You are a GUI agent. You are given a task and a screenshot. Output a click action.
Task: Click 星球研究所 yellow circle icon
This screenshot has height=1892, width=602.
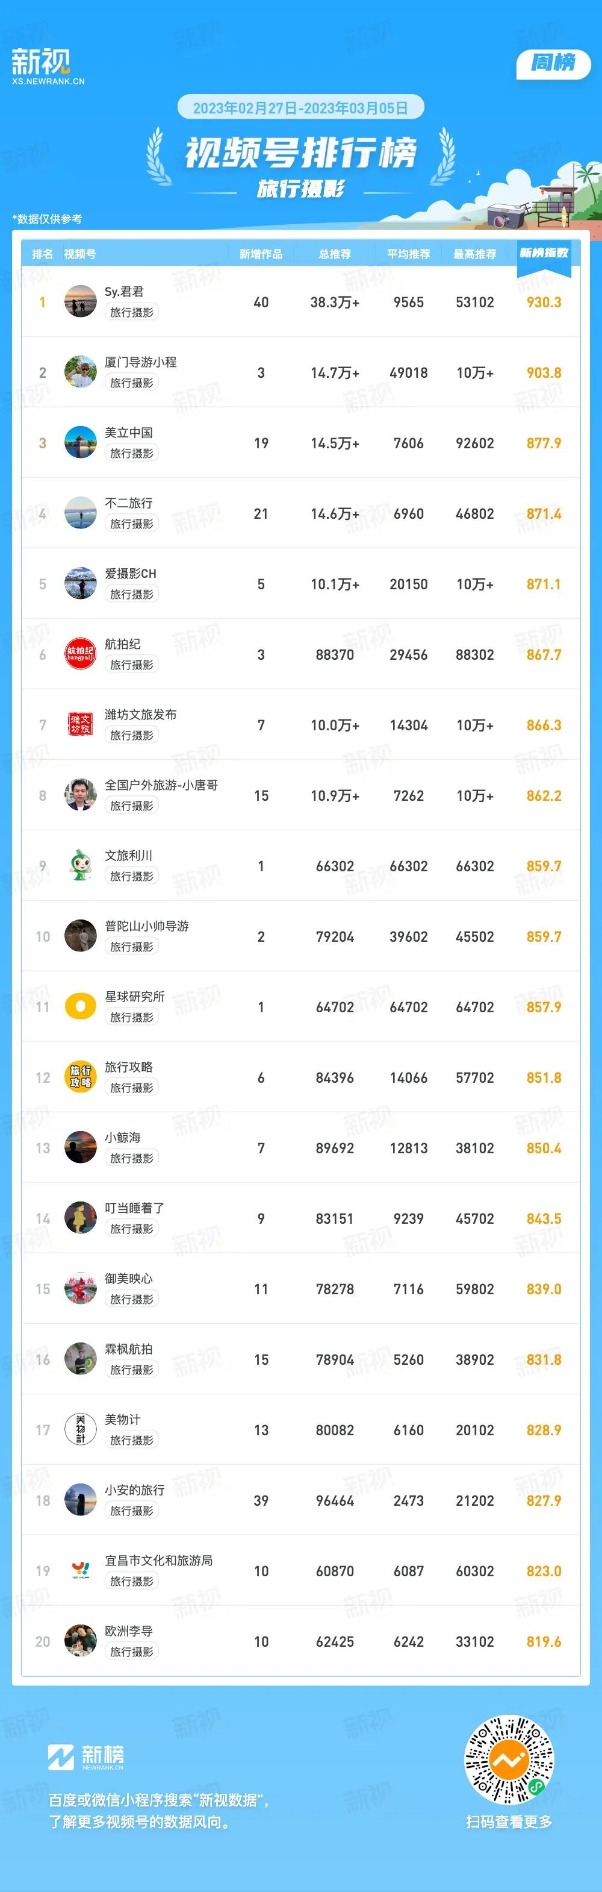click(x=81, y=1007)
